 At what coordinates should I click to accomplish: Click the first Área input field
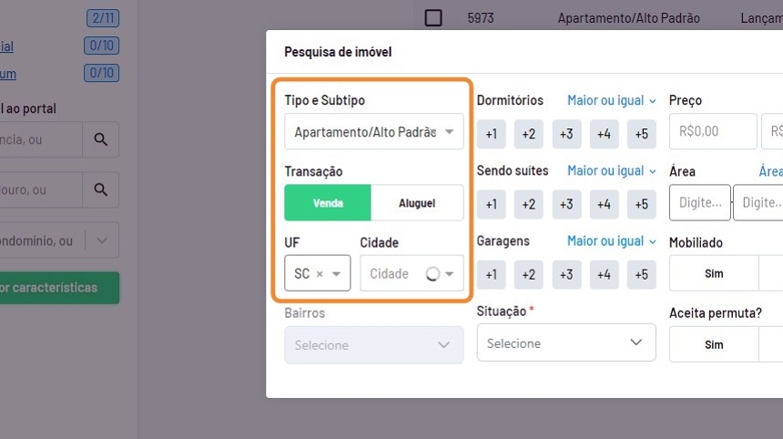(x=699, y=202)
